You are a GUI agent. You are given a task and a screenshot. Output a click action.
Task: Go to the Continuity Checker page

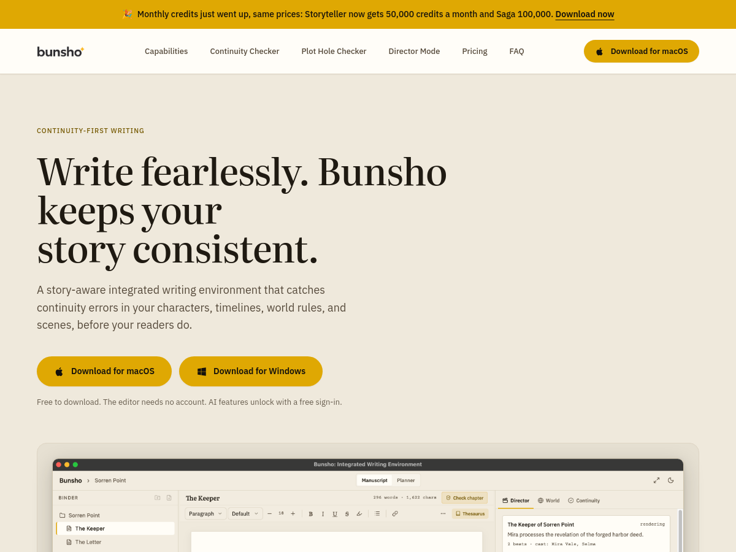pyautogui.click(x=245, y=52)
